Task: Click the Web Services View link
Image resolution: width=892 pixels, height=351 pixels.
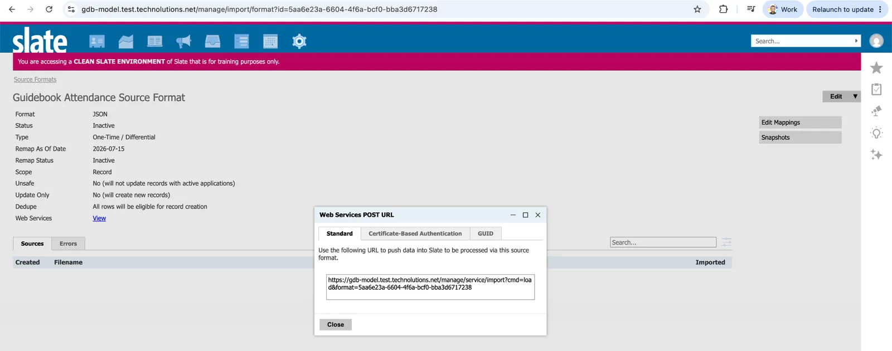Action: [x=99, y=218]
